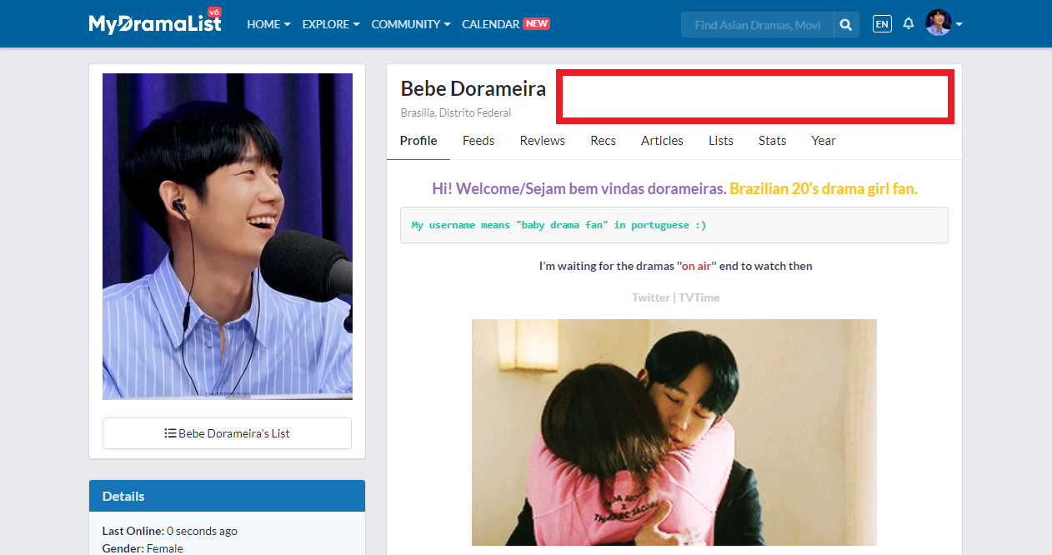
Task: Switch to the Articles tab
Action: [x=662, y=141]
